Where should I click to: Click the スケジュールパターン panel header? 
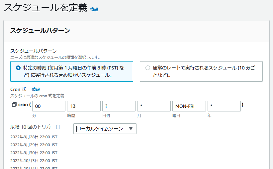tap(40, 31)
